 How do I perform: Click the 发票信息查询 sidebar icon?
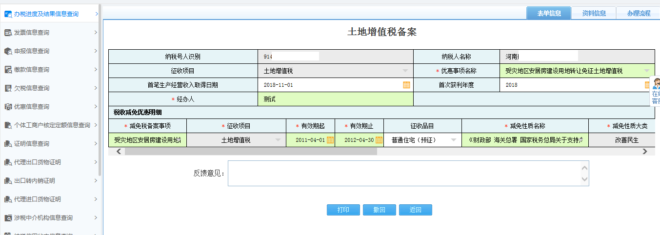8,33
